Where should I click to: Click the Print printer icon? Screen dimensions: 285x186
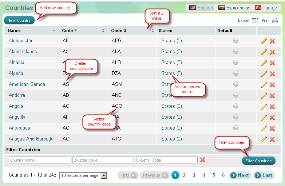[x=275, y=20]
